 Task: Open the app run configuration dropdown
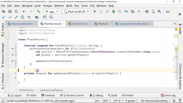click(x=52, y=11)
